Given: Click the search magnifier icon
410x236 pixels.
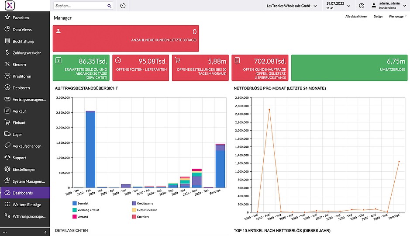Looking at the screenshot, I should coord(109,6).
